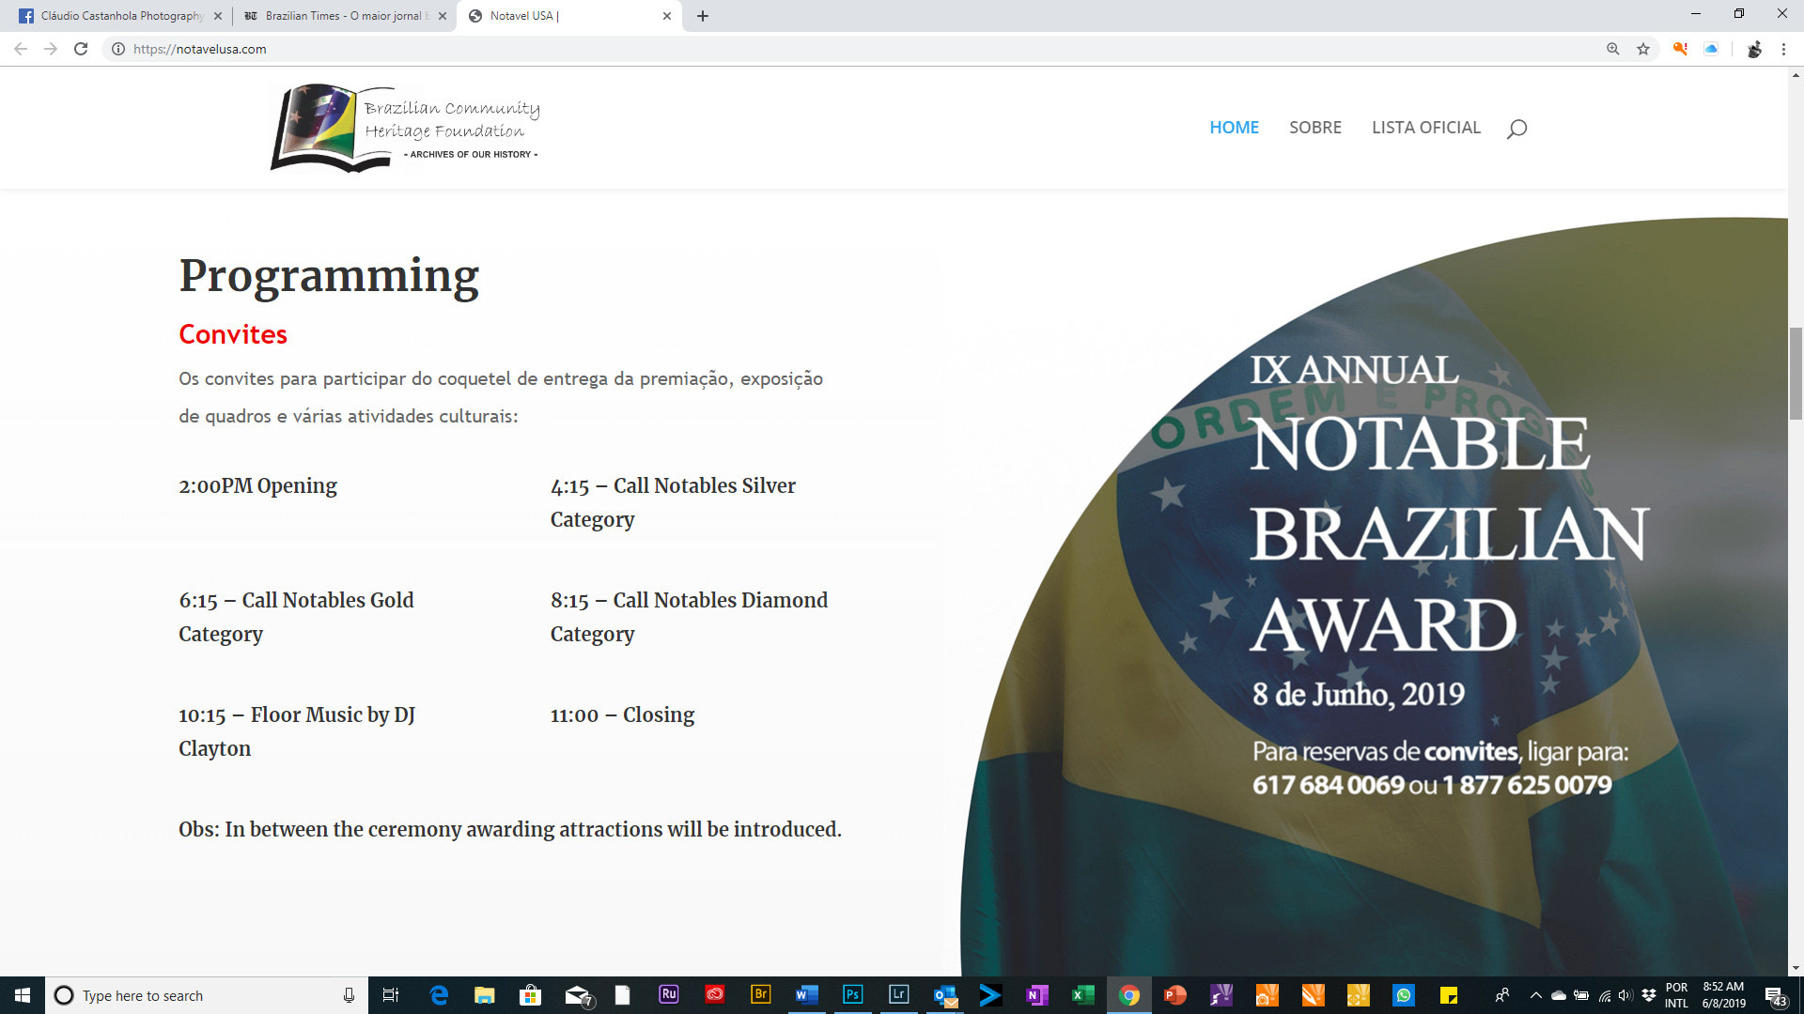This screenshot has width=1804, height=1014.
Task: Open the Windows Start menu
Action: (23, 995)
